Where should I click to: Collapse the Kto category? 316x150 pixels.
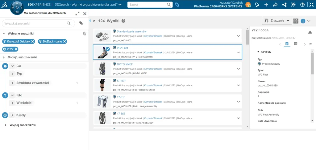(x=12, y=95)
